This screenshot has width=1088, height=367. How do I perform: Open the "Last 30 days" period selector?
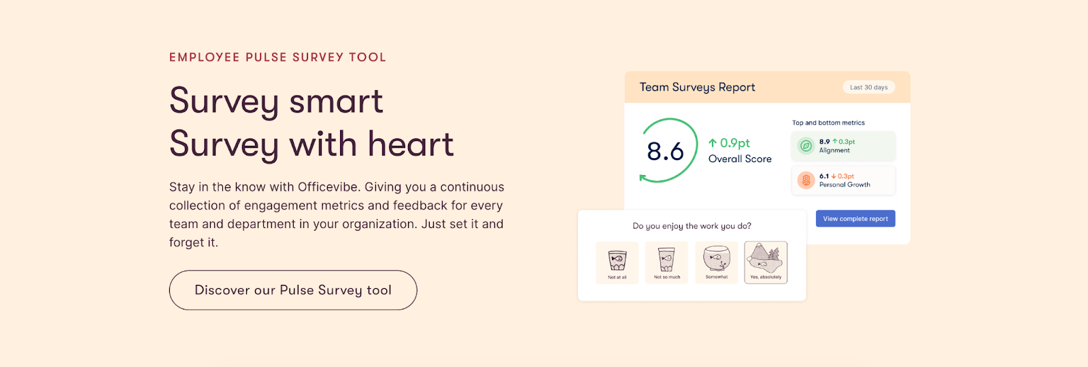pyautogui.click(x=868, y=88)
